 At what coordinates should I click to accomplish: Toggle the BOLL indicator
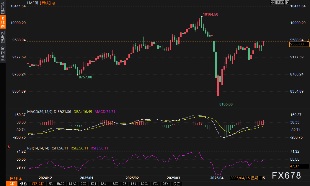pos(144,184)
